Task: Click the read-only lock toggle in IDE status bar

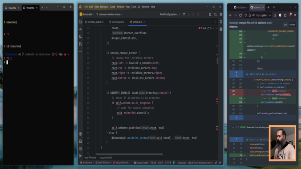Action: 216,163
